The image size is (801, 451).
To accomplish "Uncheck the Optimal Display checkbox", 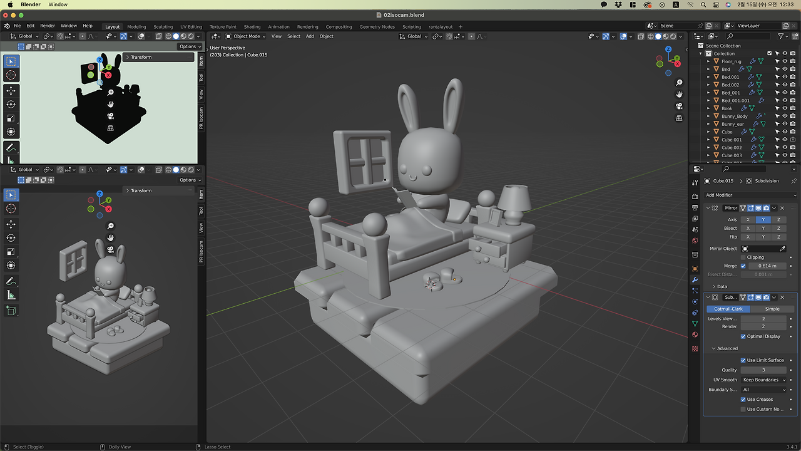I will click(743, 336).
